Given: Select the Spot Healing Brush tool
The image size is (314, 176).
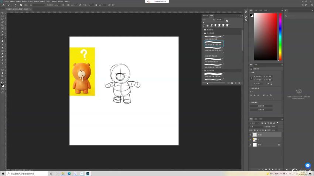Looking at the screenshot, I should pos(3,35).
